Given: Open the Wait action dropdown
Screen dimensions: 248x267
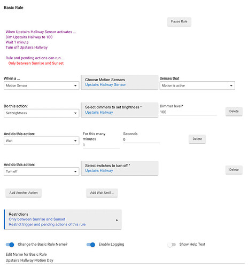Looking at the screenshot, I should point(41,141).
